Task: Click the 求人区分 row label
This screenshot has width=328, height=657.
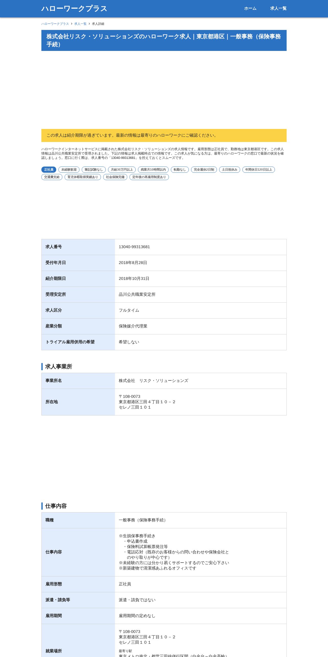Action: [x=78, y=310]
